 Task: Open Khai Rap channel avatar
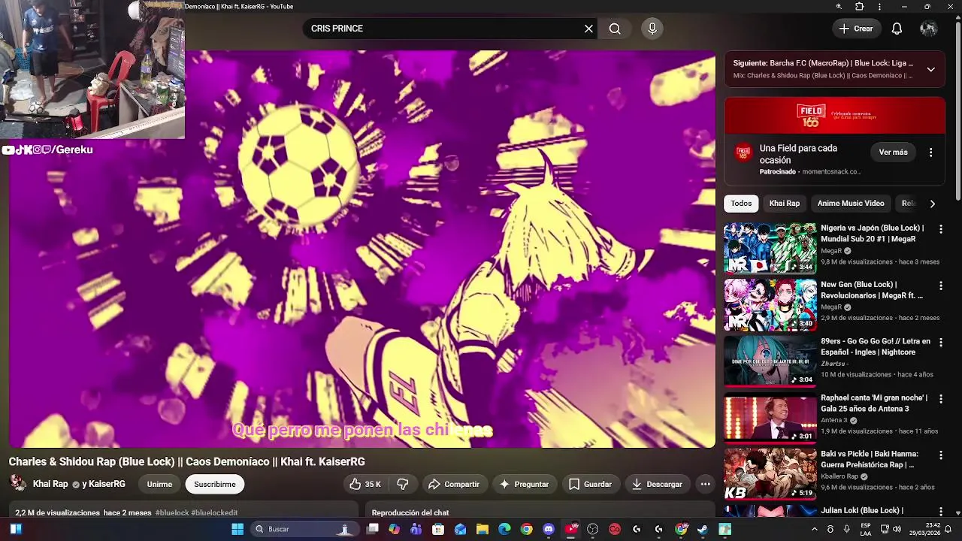click(17, 483)
